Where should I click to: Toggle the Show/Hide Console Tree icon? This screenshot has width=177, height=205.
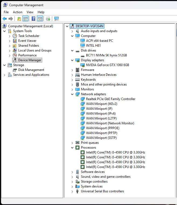(x=25, y=19)
